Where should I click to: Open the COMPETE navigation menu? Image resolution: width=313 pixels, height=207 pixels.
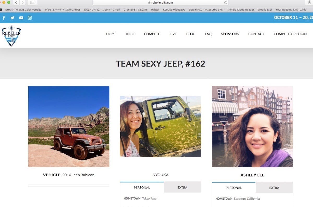point(152,34)
